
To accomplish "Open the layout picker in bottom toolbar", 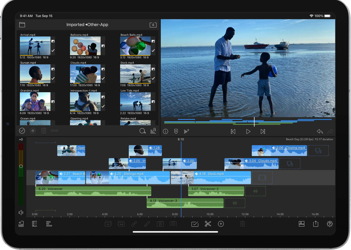I will pyautogui.click(x=301, y=224).
